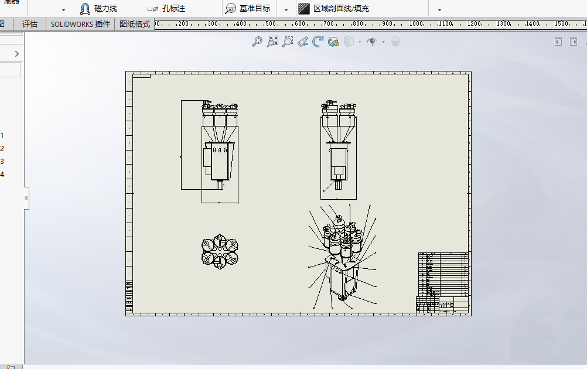The width and height of the screenshot is (587, 369).
Task: Click the Rotate View arrow icon
Action: tap(318, 42)
